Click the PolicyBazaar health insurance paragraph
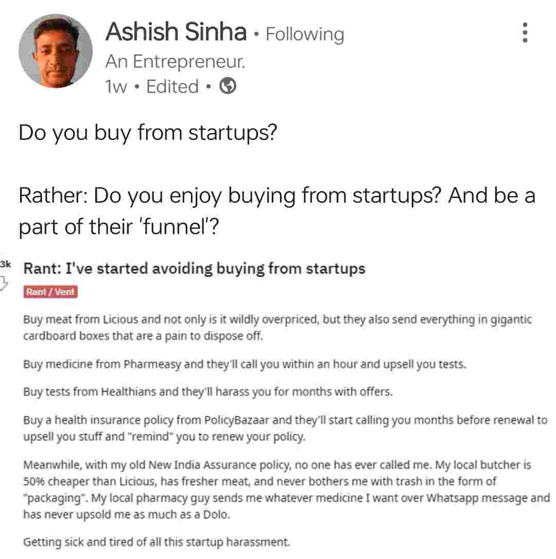This screenshot has height=559, width=556. pyautogui.click(x=285, y=429)
